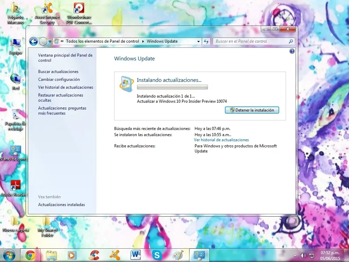Screen dimensions: 349x262
Task: Open 'Actualizaciones: preguntas más frecuentes'
Action: pyautogui.click(x=62, y=111)
